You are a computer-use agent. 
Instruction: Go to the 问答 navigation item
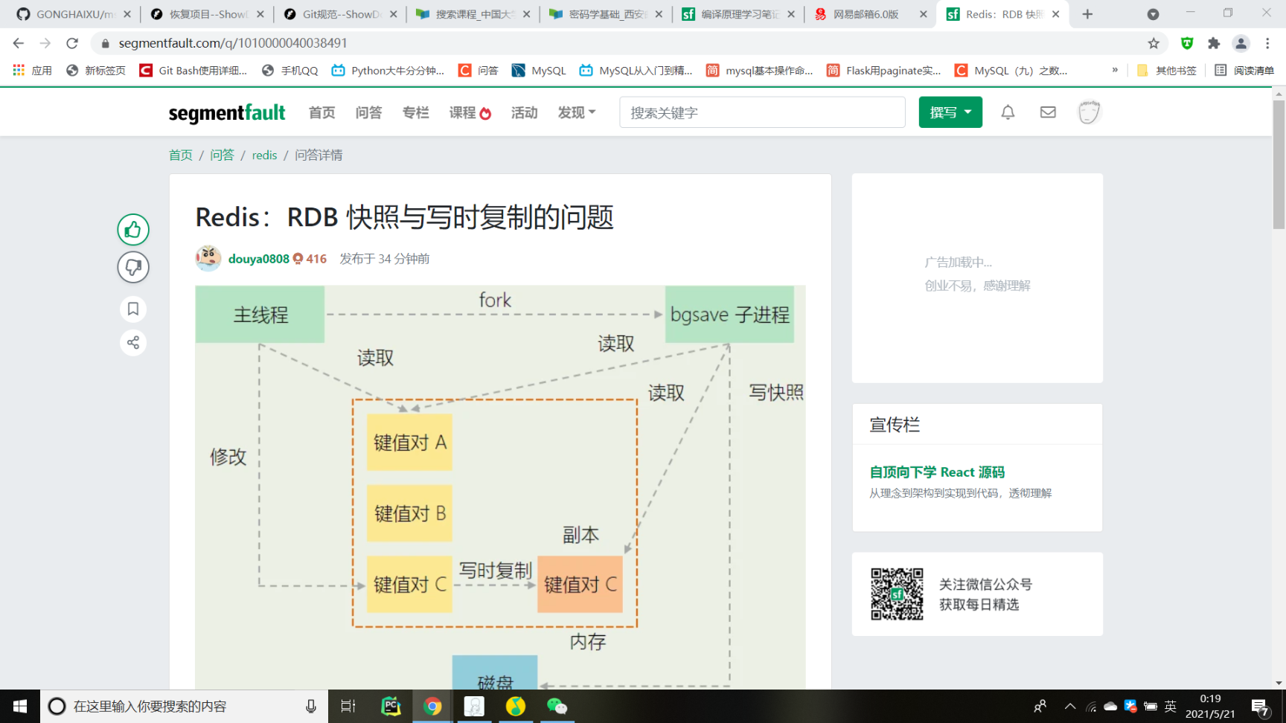[x=368, y=112]
